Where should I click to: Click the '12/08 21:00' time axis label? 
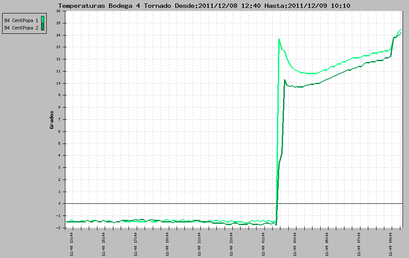[199, 244]
